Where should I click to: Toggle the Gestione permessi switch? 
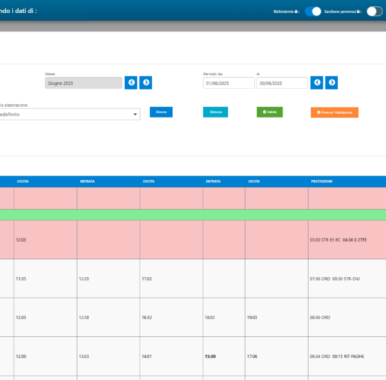[x=374, y=12]
